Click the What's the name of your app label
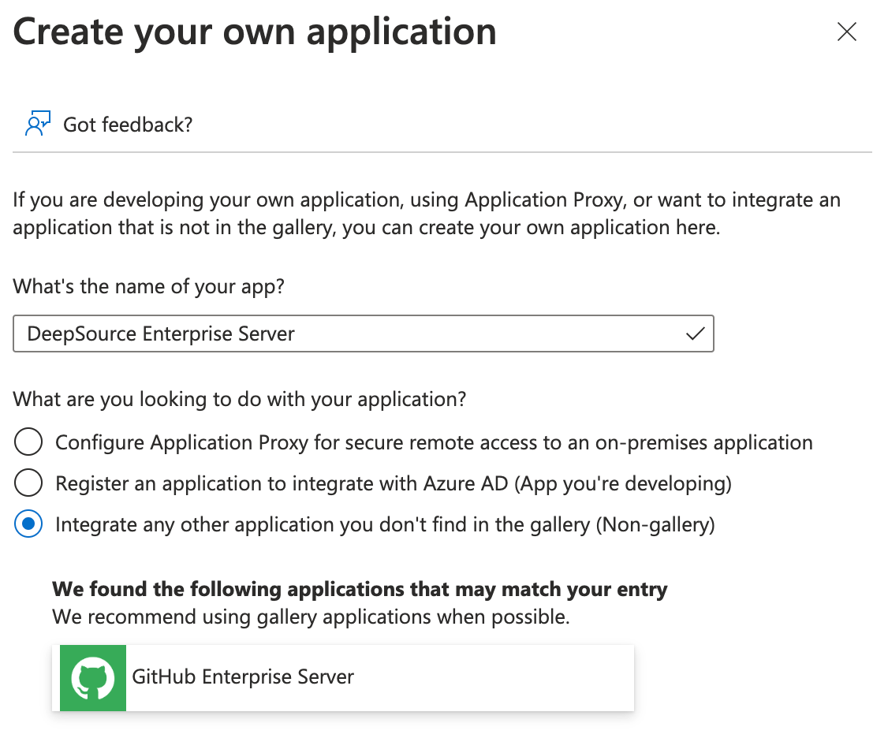 pos(148,285)
